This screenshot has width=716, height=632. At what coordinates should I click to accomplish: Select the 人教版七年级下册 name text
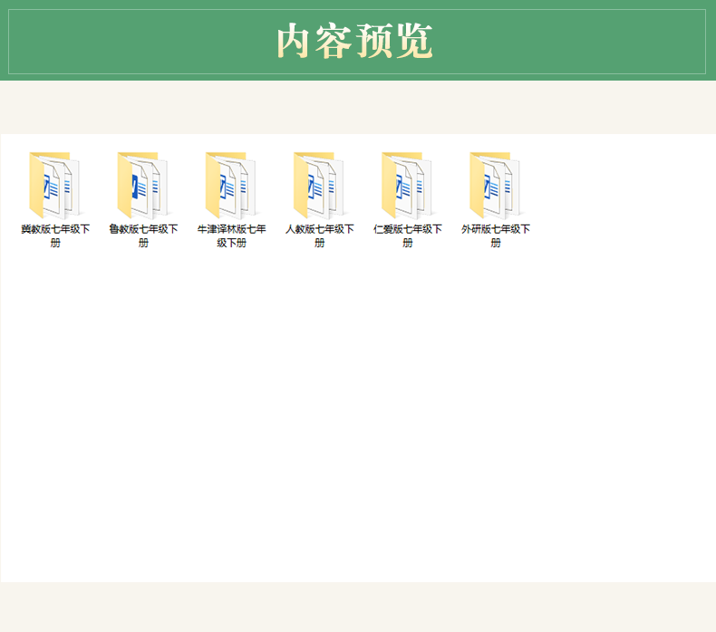point(320,235)
